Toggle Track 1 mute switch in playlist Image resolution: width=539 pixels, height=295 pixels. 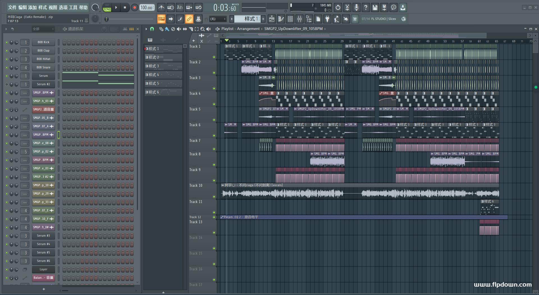click(214, 57)
